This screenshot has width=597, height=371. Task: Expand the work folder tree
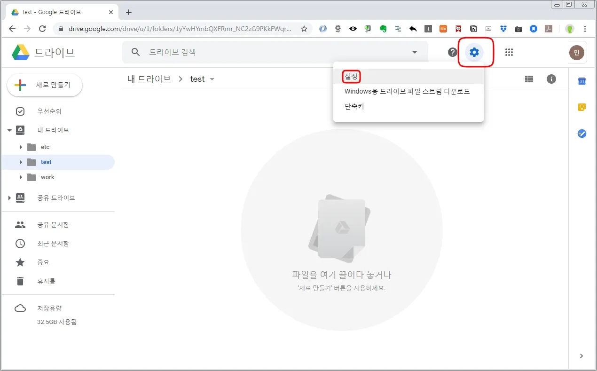tap(21, 177)
